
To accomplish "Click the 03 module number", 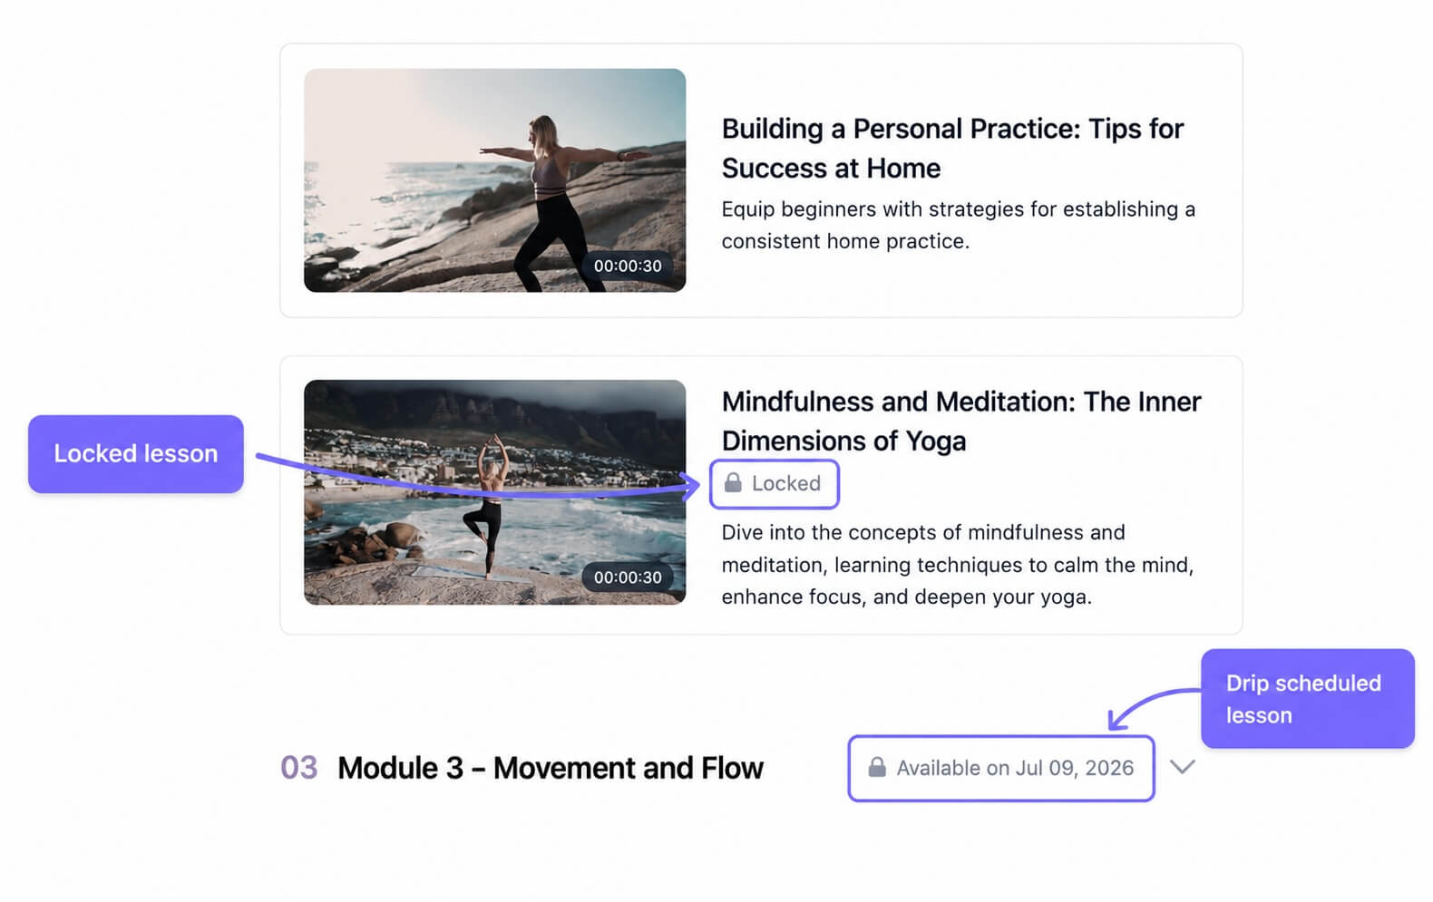I will coord(298,768).
